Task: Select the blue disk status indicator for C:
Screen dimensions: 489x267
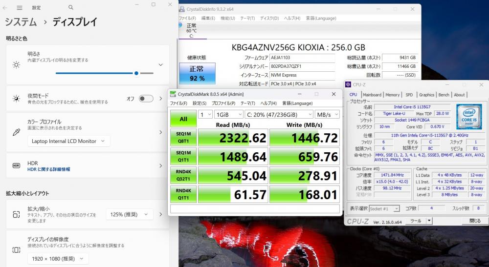Action: point(180,25)
